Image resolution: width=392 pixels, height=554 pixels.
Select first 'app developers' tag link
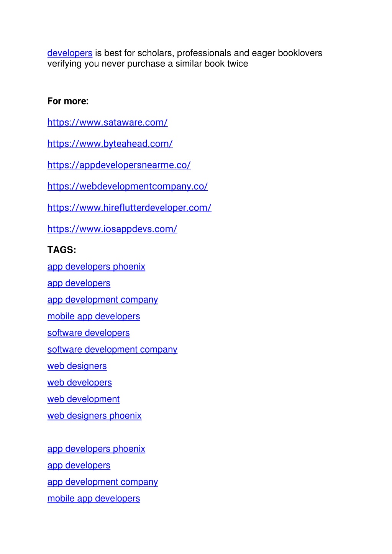coord(79,283)
